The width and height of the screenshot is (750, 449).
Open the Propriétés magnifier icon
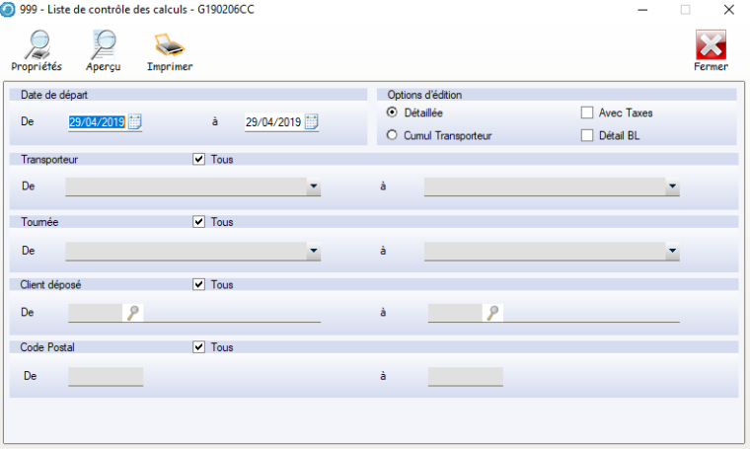[x=37, y=44]
